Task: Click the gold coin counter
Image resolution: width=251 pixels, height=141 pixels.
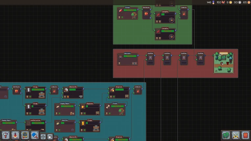Action: click(x=229, y=2)
